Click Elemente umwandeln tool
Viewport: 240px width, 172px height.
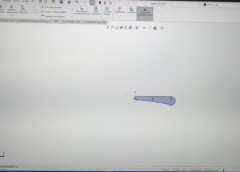point(12,9)
